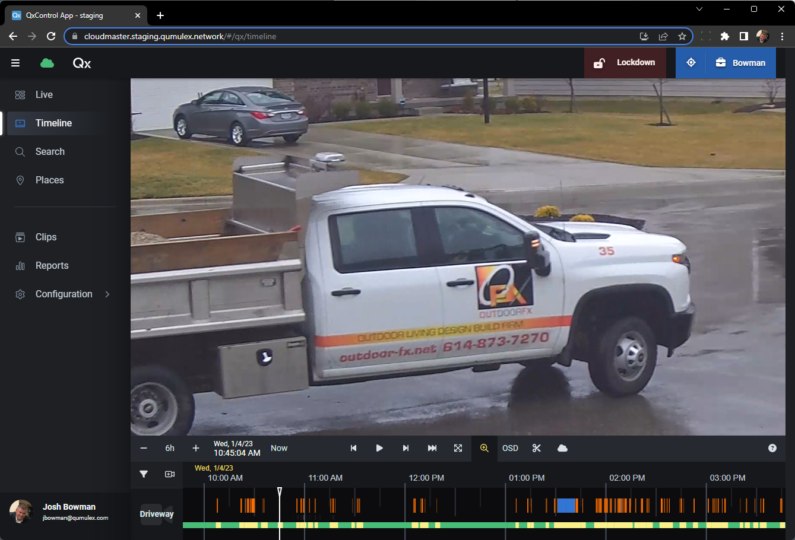Reload the browser page
The width and height of the screenshot is (795, 540).
51,36
